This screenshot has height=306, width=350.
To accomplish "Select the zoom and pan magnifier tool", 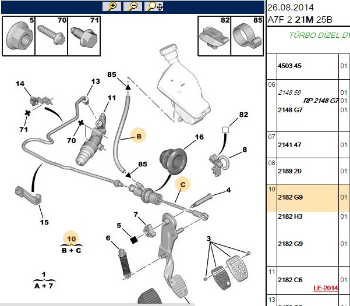I will [154, 7].
